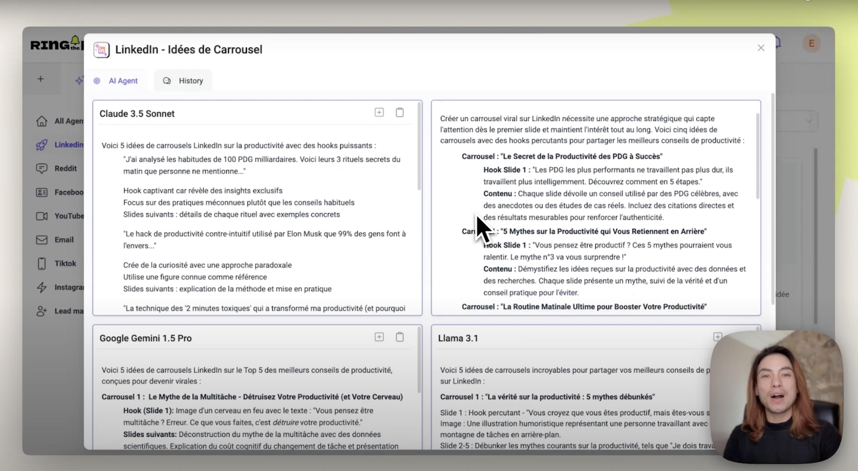
Task: Click the LinkedIn carousel agent icon in dialog header
Action: tap(102, 50)
